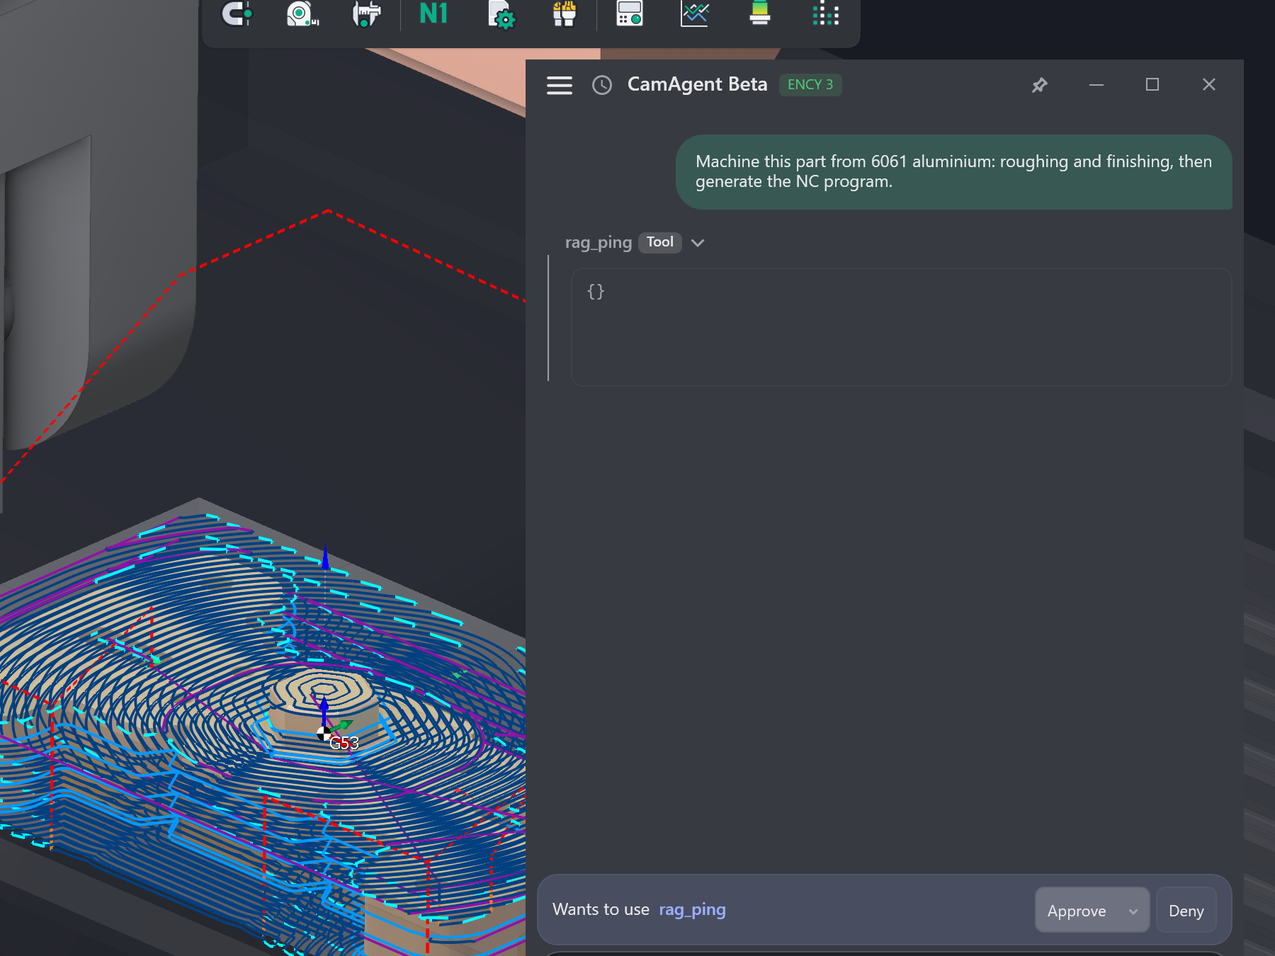Open CamAgent chat history clock icon

[x=602, y=85]
